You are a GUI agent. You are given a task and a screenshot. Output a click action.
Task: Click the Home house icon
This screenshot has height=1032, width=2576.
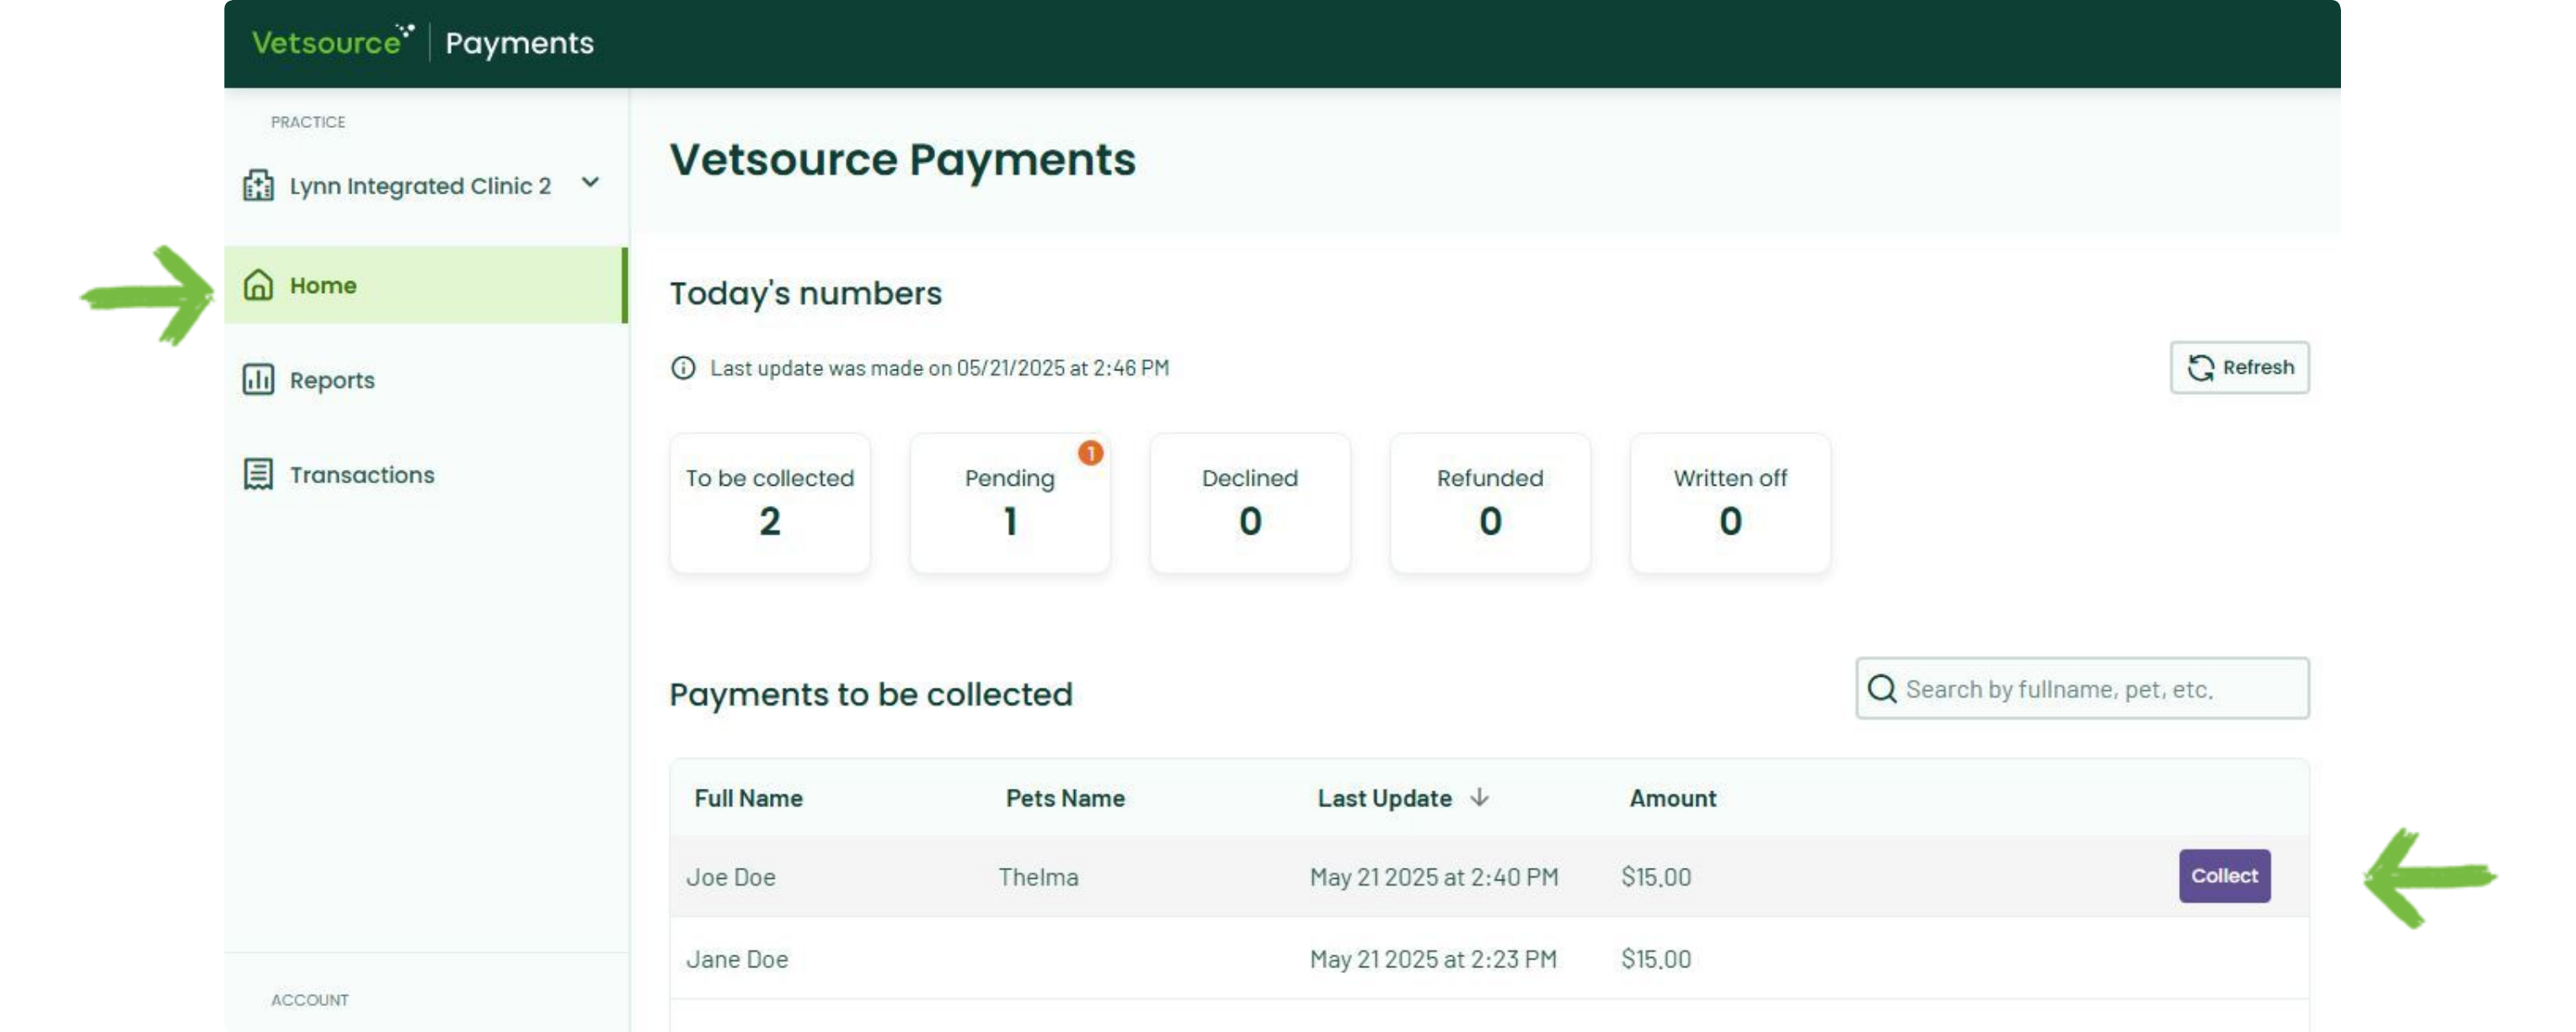coord(258,285)
